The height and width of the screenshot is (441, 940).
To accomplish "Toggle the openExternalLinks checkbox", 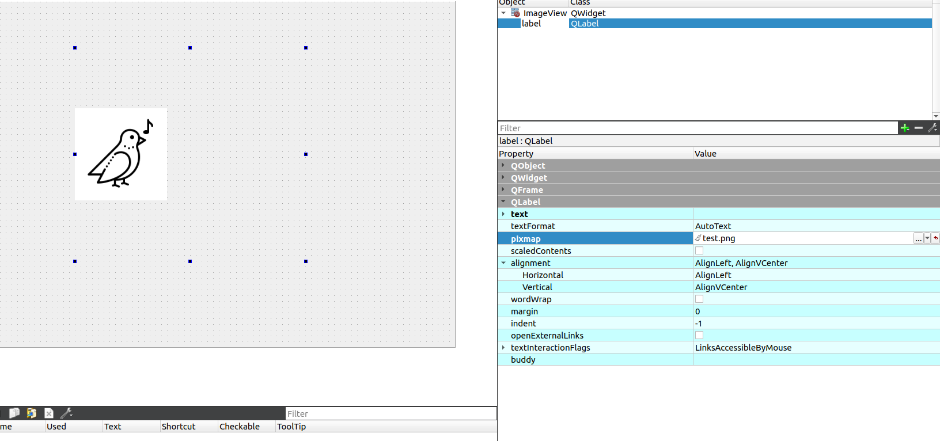I will [699, 335].
